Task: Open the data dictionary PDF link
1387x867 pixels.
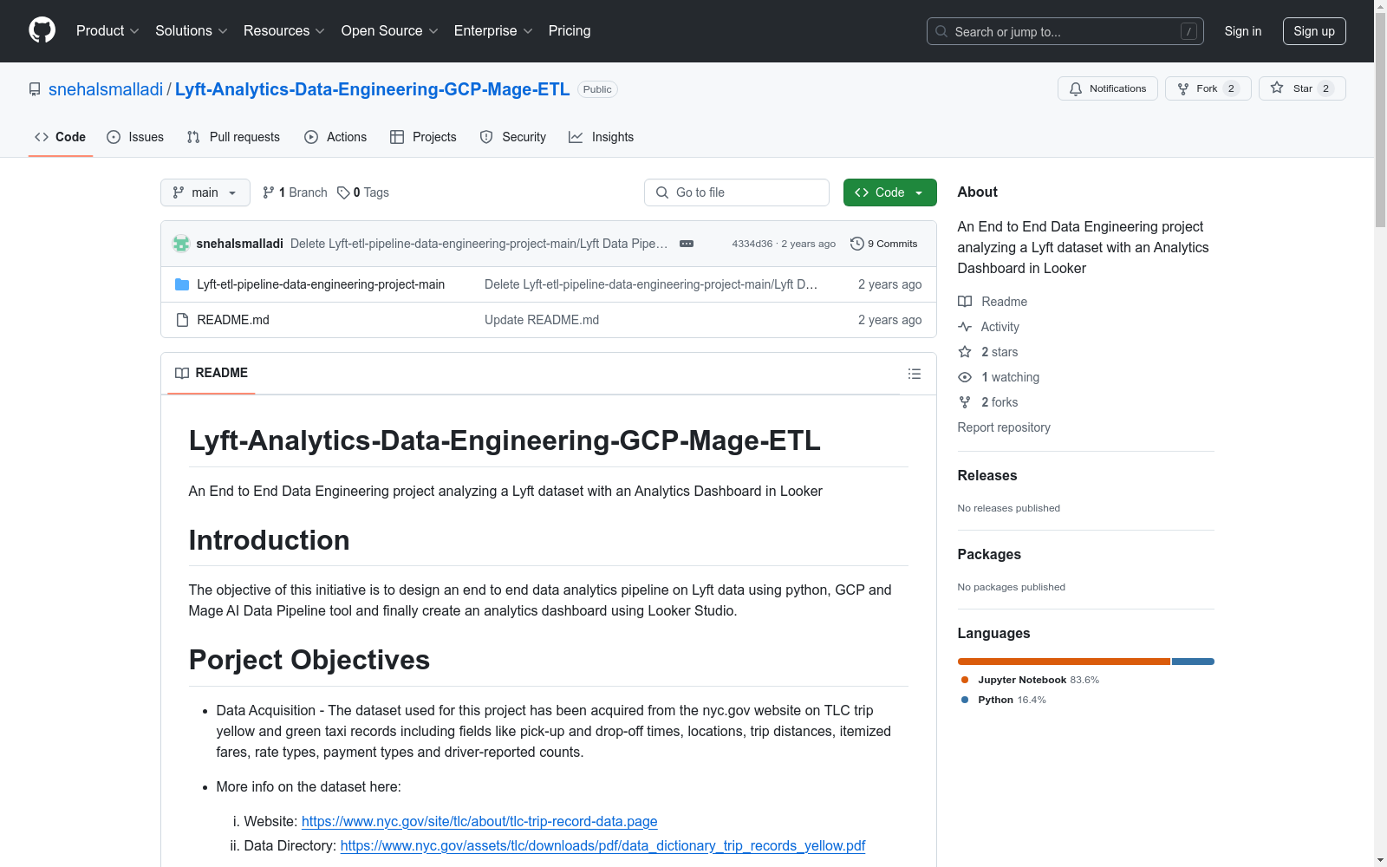Action: point(602,845)
